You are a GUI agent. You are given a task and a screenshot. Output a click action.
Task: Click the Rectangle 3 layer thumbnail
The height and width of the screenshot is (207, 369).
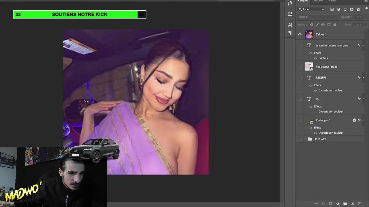pyautogui.click(x=309, y=120)
